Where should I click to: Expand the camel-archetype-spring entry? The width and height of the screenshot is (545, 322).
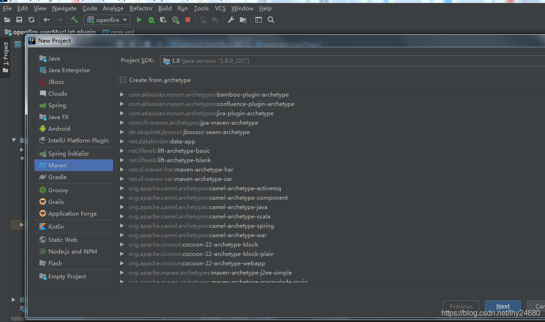pos(122,226)
